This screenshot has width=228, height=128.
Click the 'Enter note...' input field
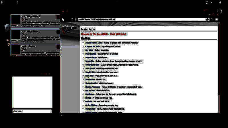point(32,111)
